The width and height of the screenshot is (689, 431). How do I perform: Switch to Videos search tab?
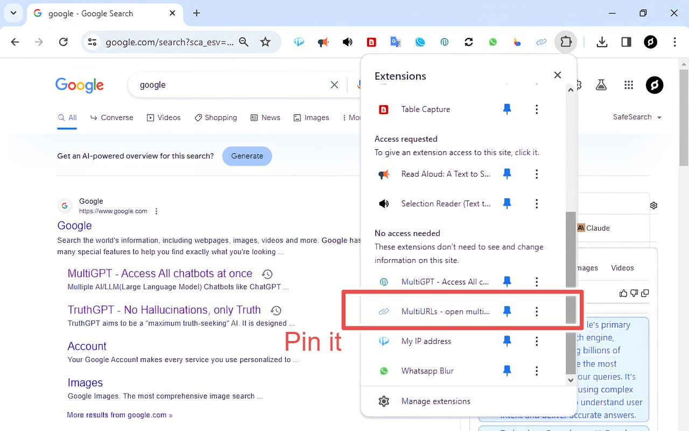(164, 117)
